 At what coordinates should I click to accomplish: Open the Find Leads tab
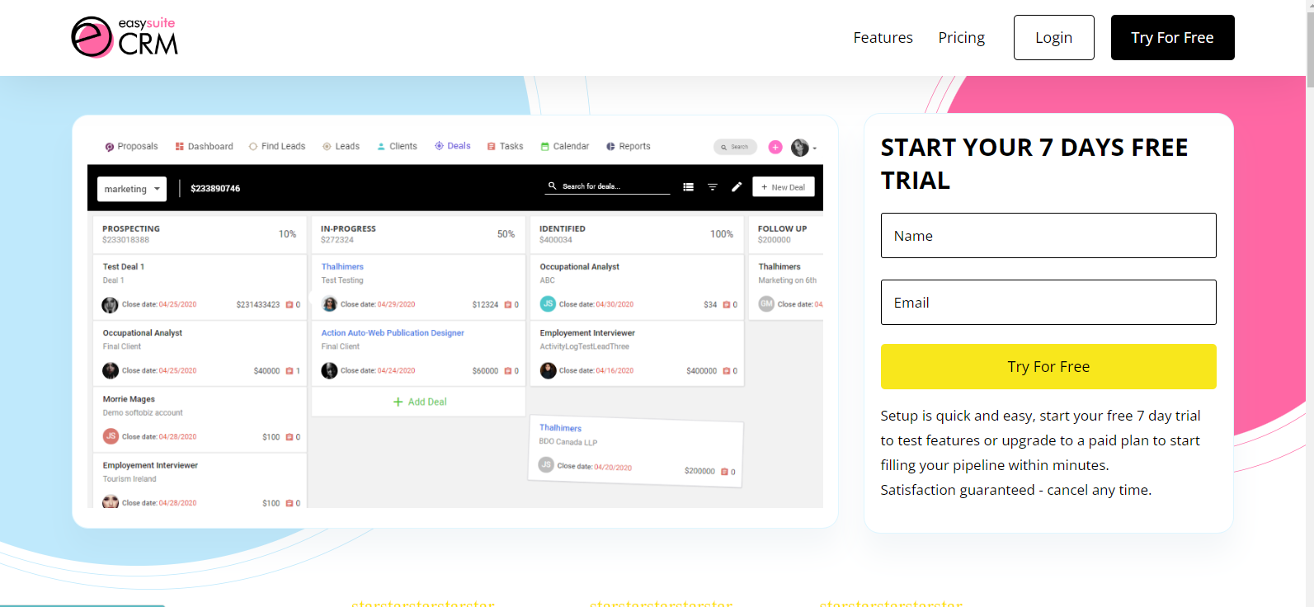277,147
